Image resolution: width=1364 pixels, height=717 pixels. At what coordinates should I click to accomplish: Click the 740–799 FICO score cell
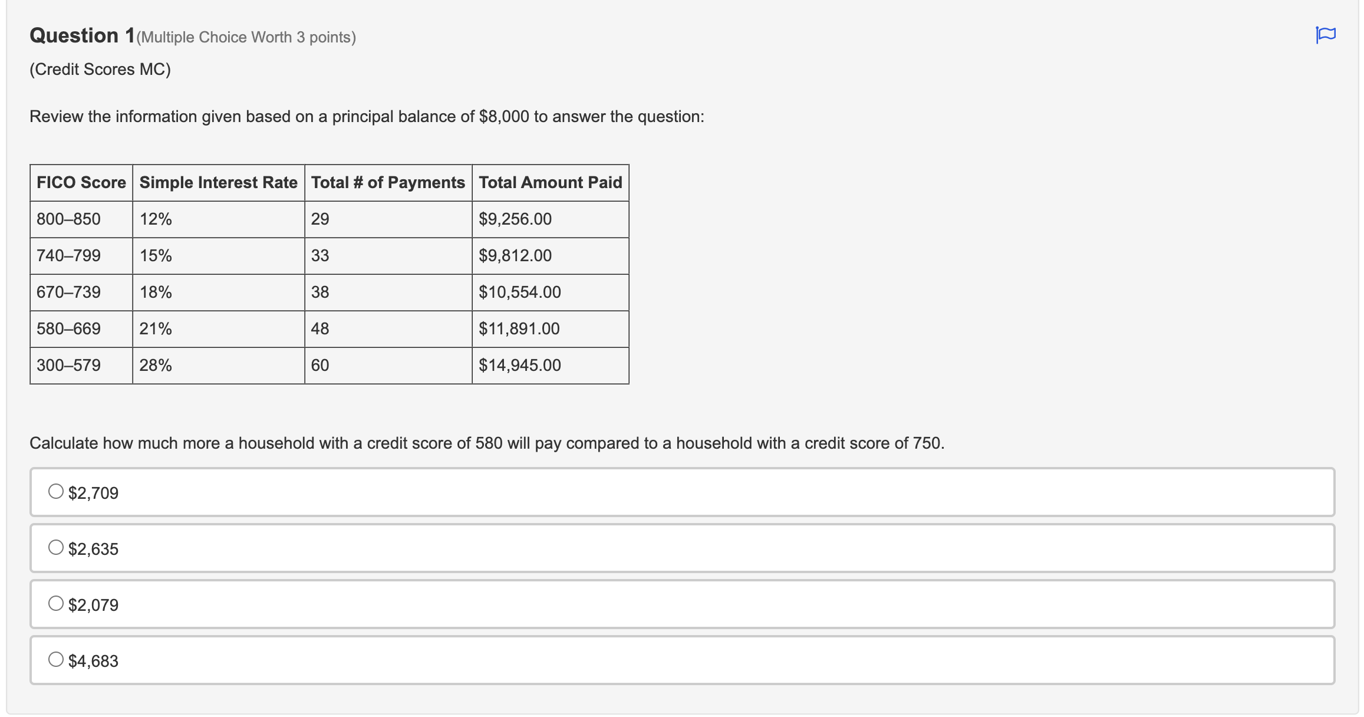click(x=81, y=256)
